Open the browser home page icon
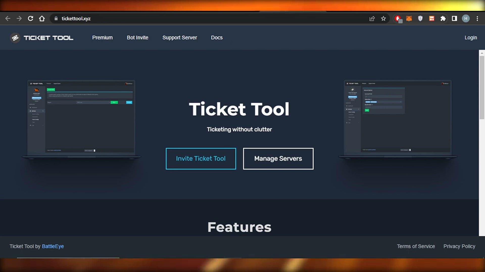 point(42,18)
